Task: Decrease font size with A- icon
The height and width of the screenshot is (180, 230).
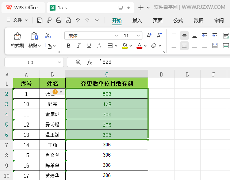Action: click(x=159, y=35)
